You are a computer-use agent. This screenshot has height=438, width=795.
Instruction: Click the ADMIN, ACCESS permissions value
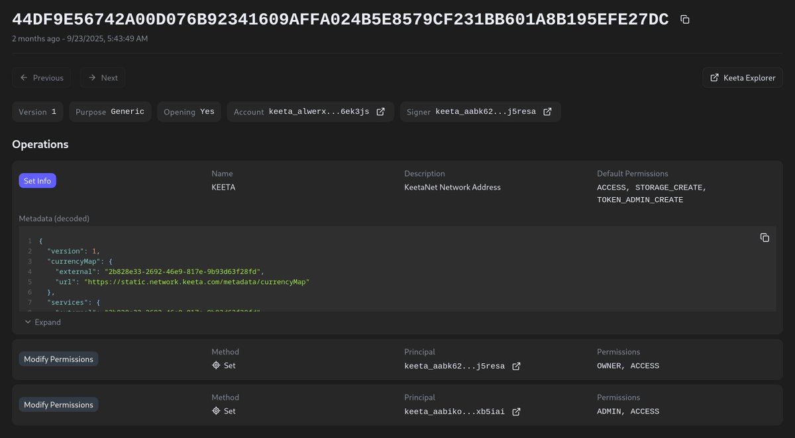click(x=628, y=412)
